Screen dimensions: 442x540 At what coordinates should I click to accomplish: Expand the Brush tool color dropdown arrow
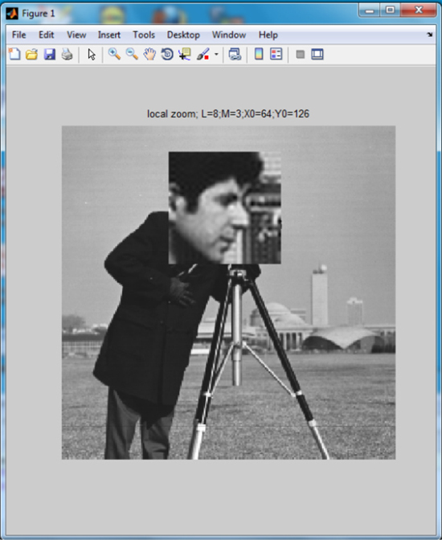216,54
